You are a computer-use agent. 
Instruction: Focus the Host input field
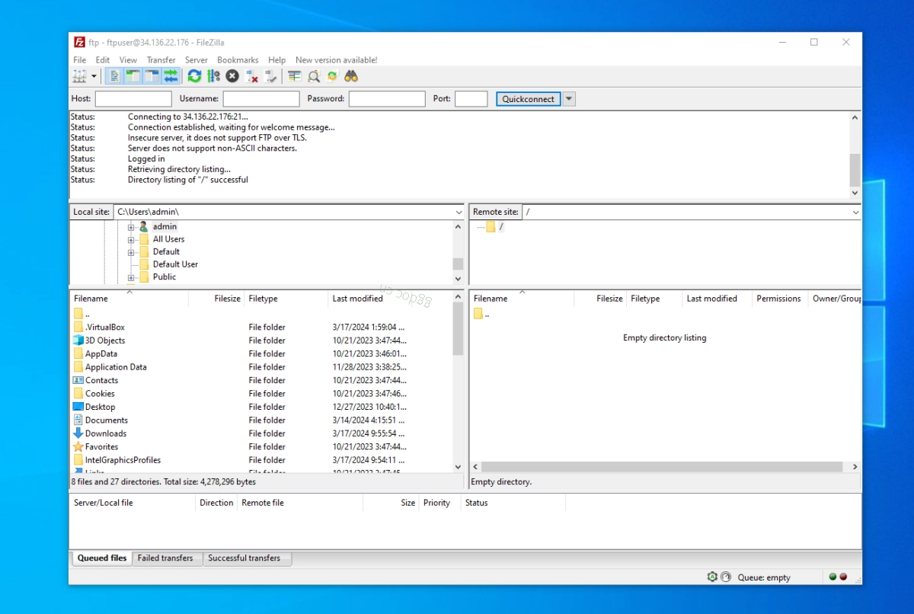[133, 99]
